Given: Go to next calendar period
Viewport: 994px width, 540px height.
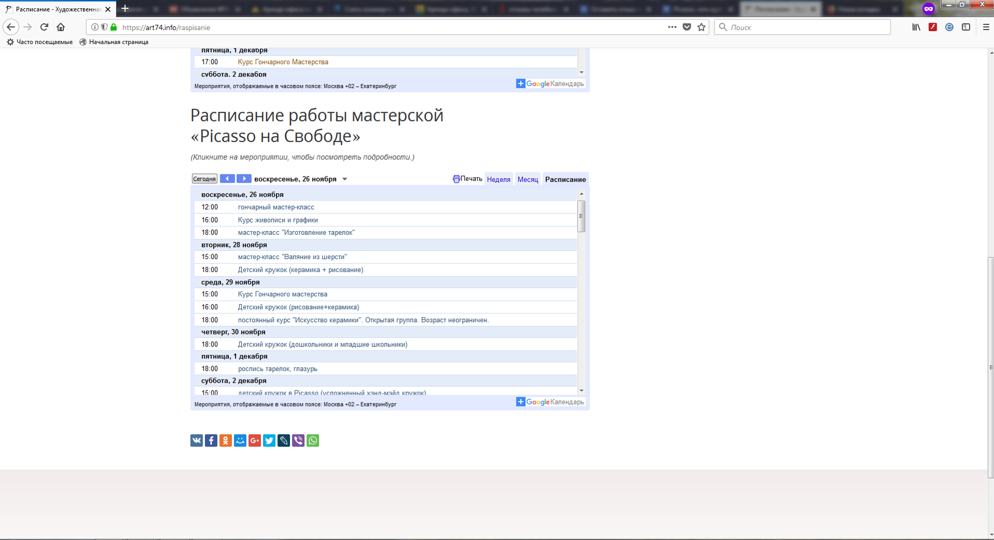Looking at the screenshot, I should point(244,178).
